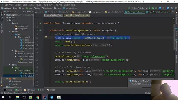Click the gray Stop button in toolbar
This screenshot has width=178, height=100.
[x=164, y=8]
